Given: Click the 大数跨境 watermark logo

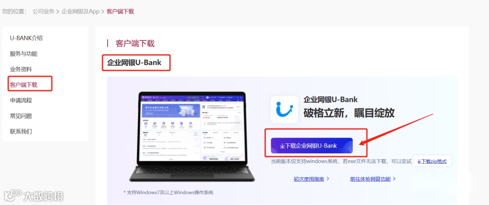Looking at the screenshot, I should 34,195.
